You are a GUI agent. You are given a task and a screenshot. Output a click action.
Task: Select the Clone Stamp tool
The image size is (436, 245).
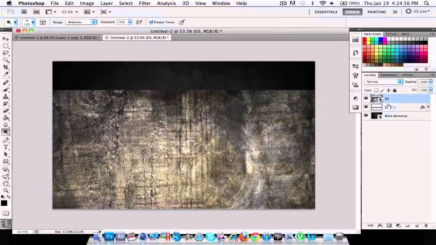6,97
